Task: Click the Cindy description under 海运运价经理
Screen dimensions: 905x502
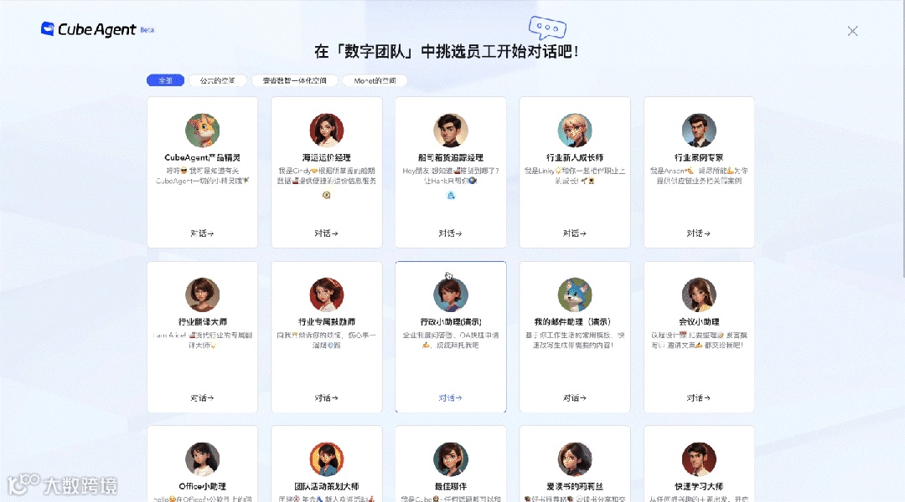Action: (x=327, y=176)
